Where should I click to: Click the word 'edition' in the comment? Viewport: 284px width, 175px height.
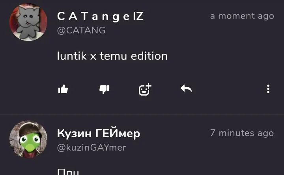click(149, 56)
